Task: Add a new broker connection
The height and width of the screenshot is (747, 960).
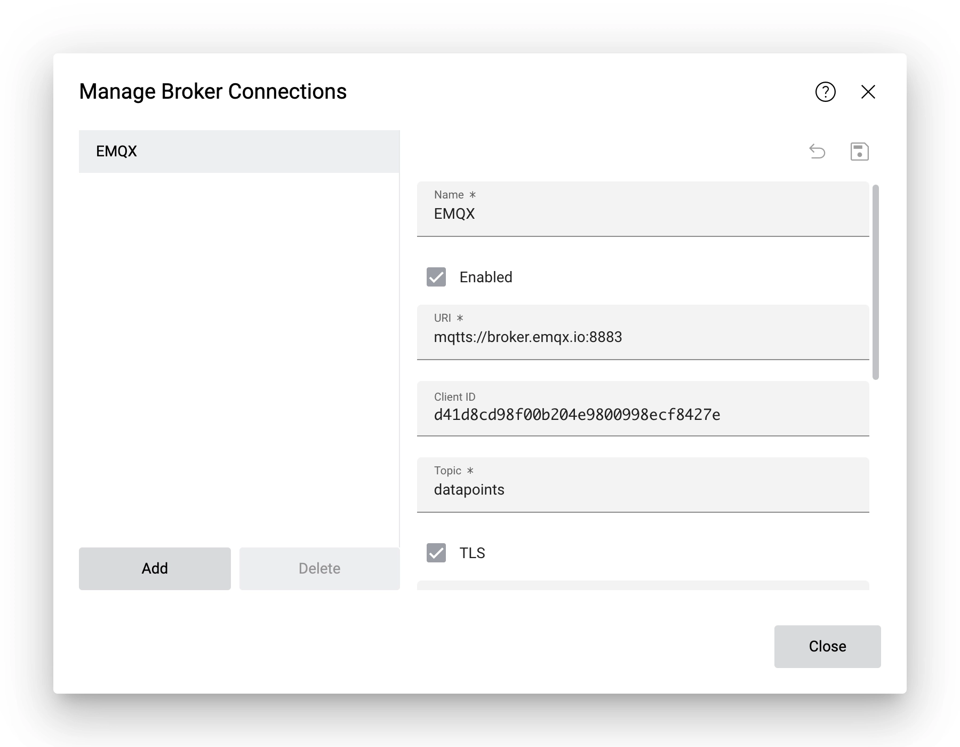Action: 154,568
